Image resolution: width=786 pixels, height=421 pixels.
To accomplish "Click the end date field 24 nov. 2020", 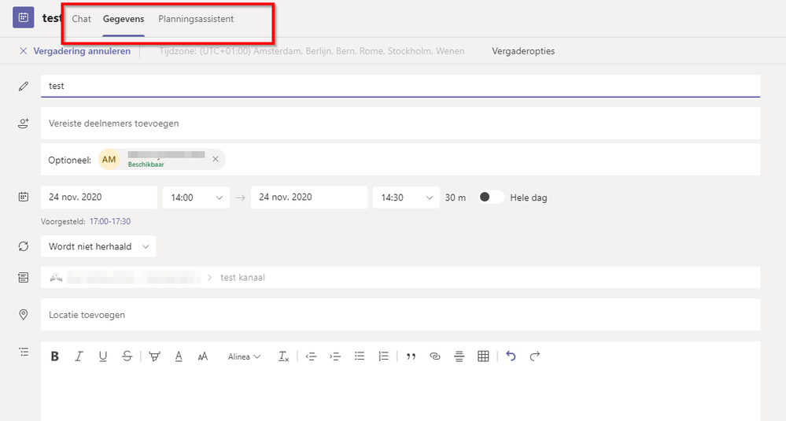I will pos(308,198).
